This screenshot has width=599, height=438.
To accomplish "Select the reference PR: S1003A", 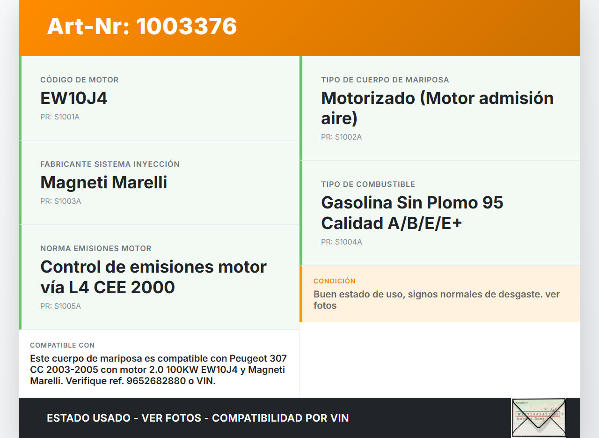I will pos(61,201).
